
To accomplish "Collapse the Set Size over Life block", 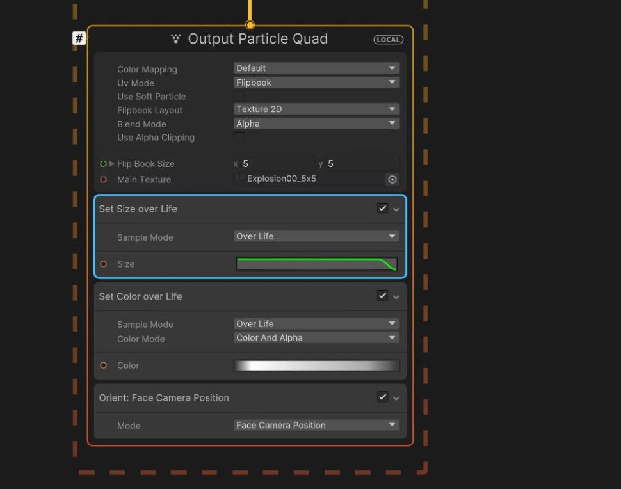I will coord(396,209).
